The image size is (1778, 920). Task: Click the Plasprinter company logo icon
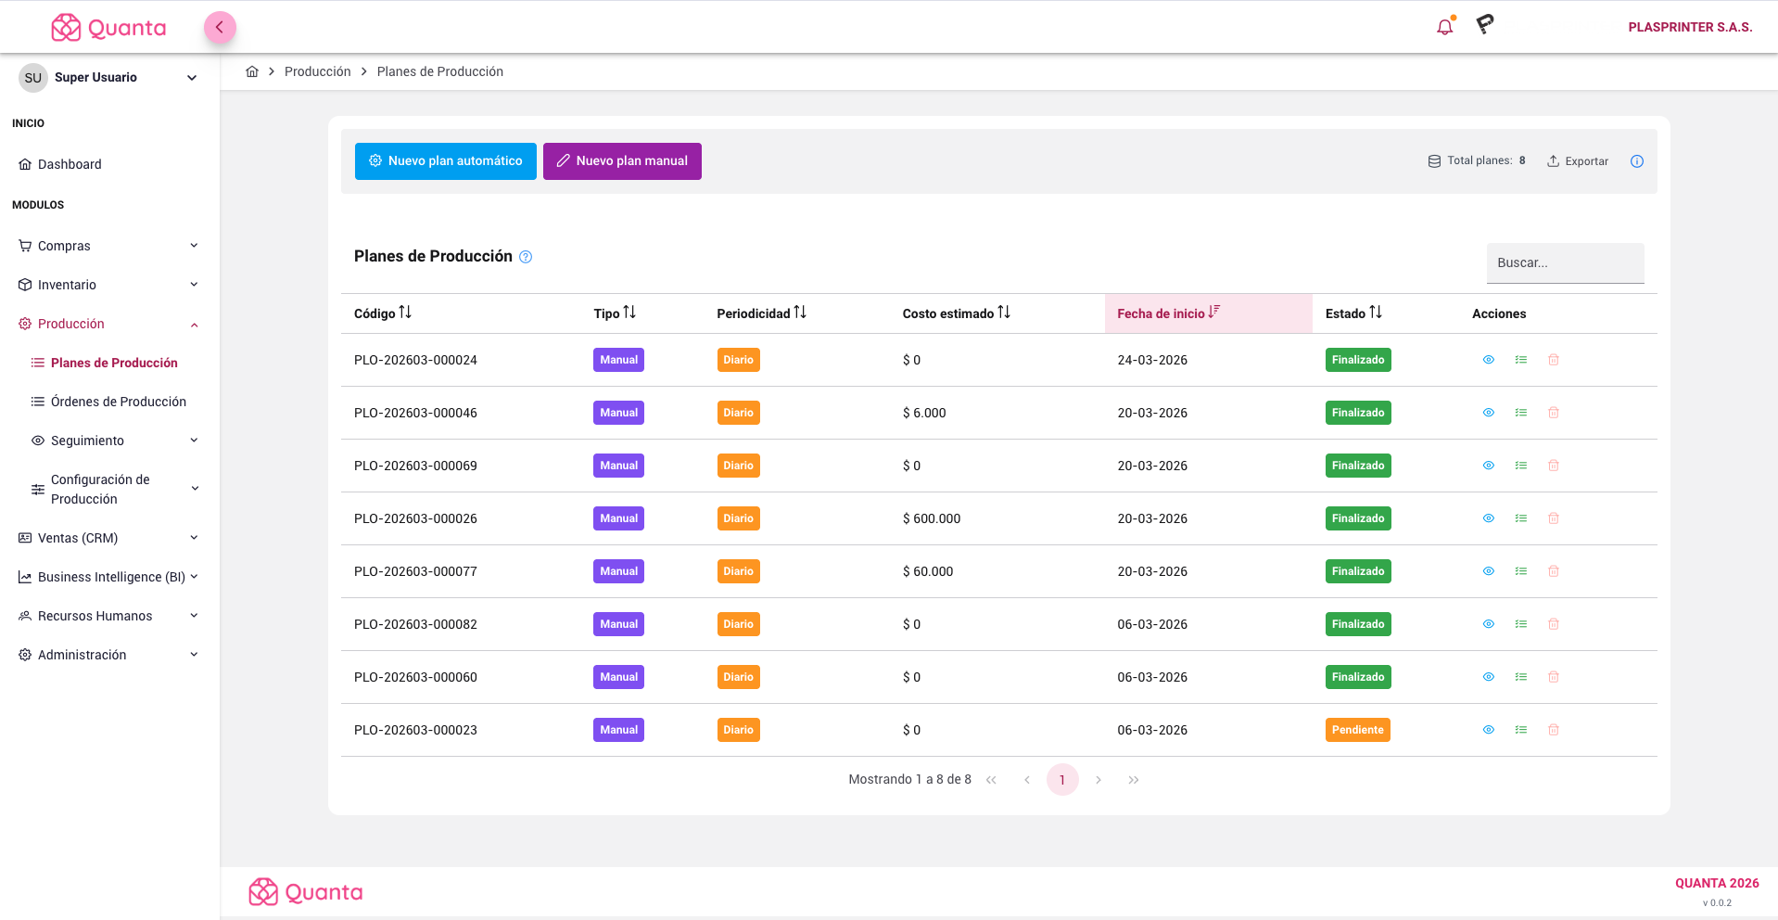1483,25
